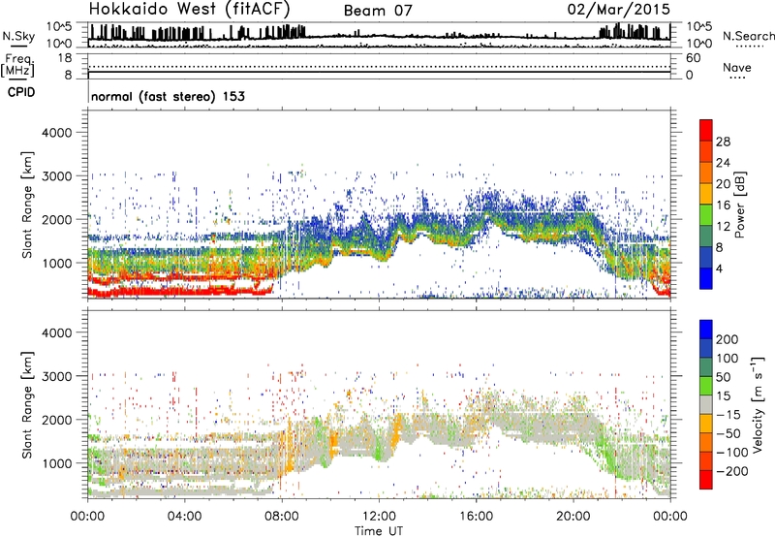The image size is (775, 537).
Task: Click the '16' power colorbar tick
Action: pyautogui.click(x=723, y=205)
